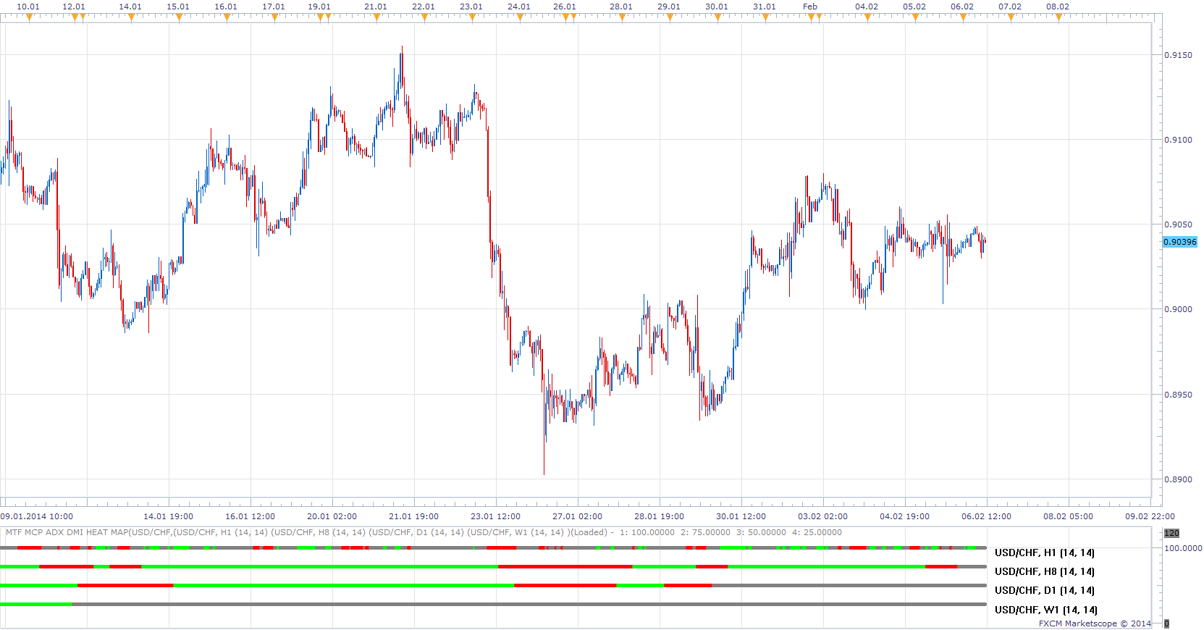The image size is (1204, 630).
Task: Click the orange triangle below 17.01
Action: tap(274, 18)
